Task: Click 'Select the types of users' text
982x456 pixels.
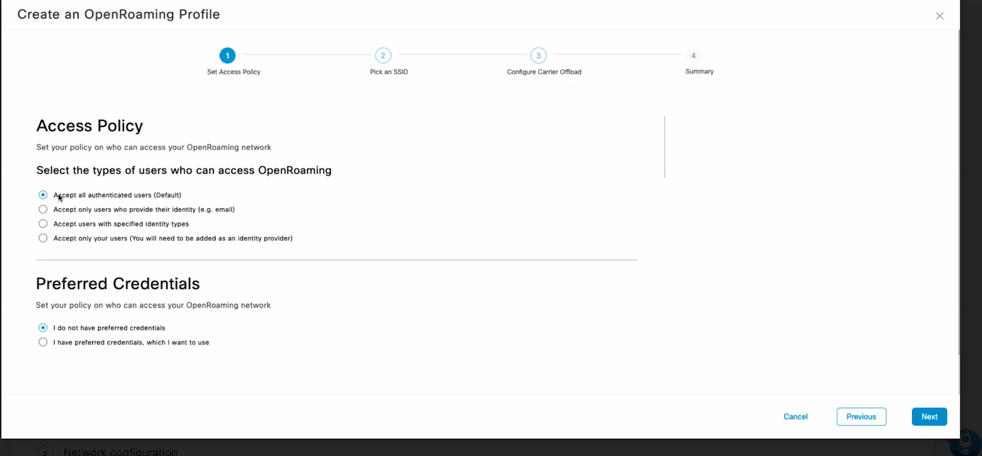Action: pyautogui.click(x=184, y=171)
